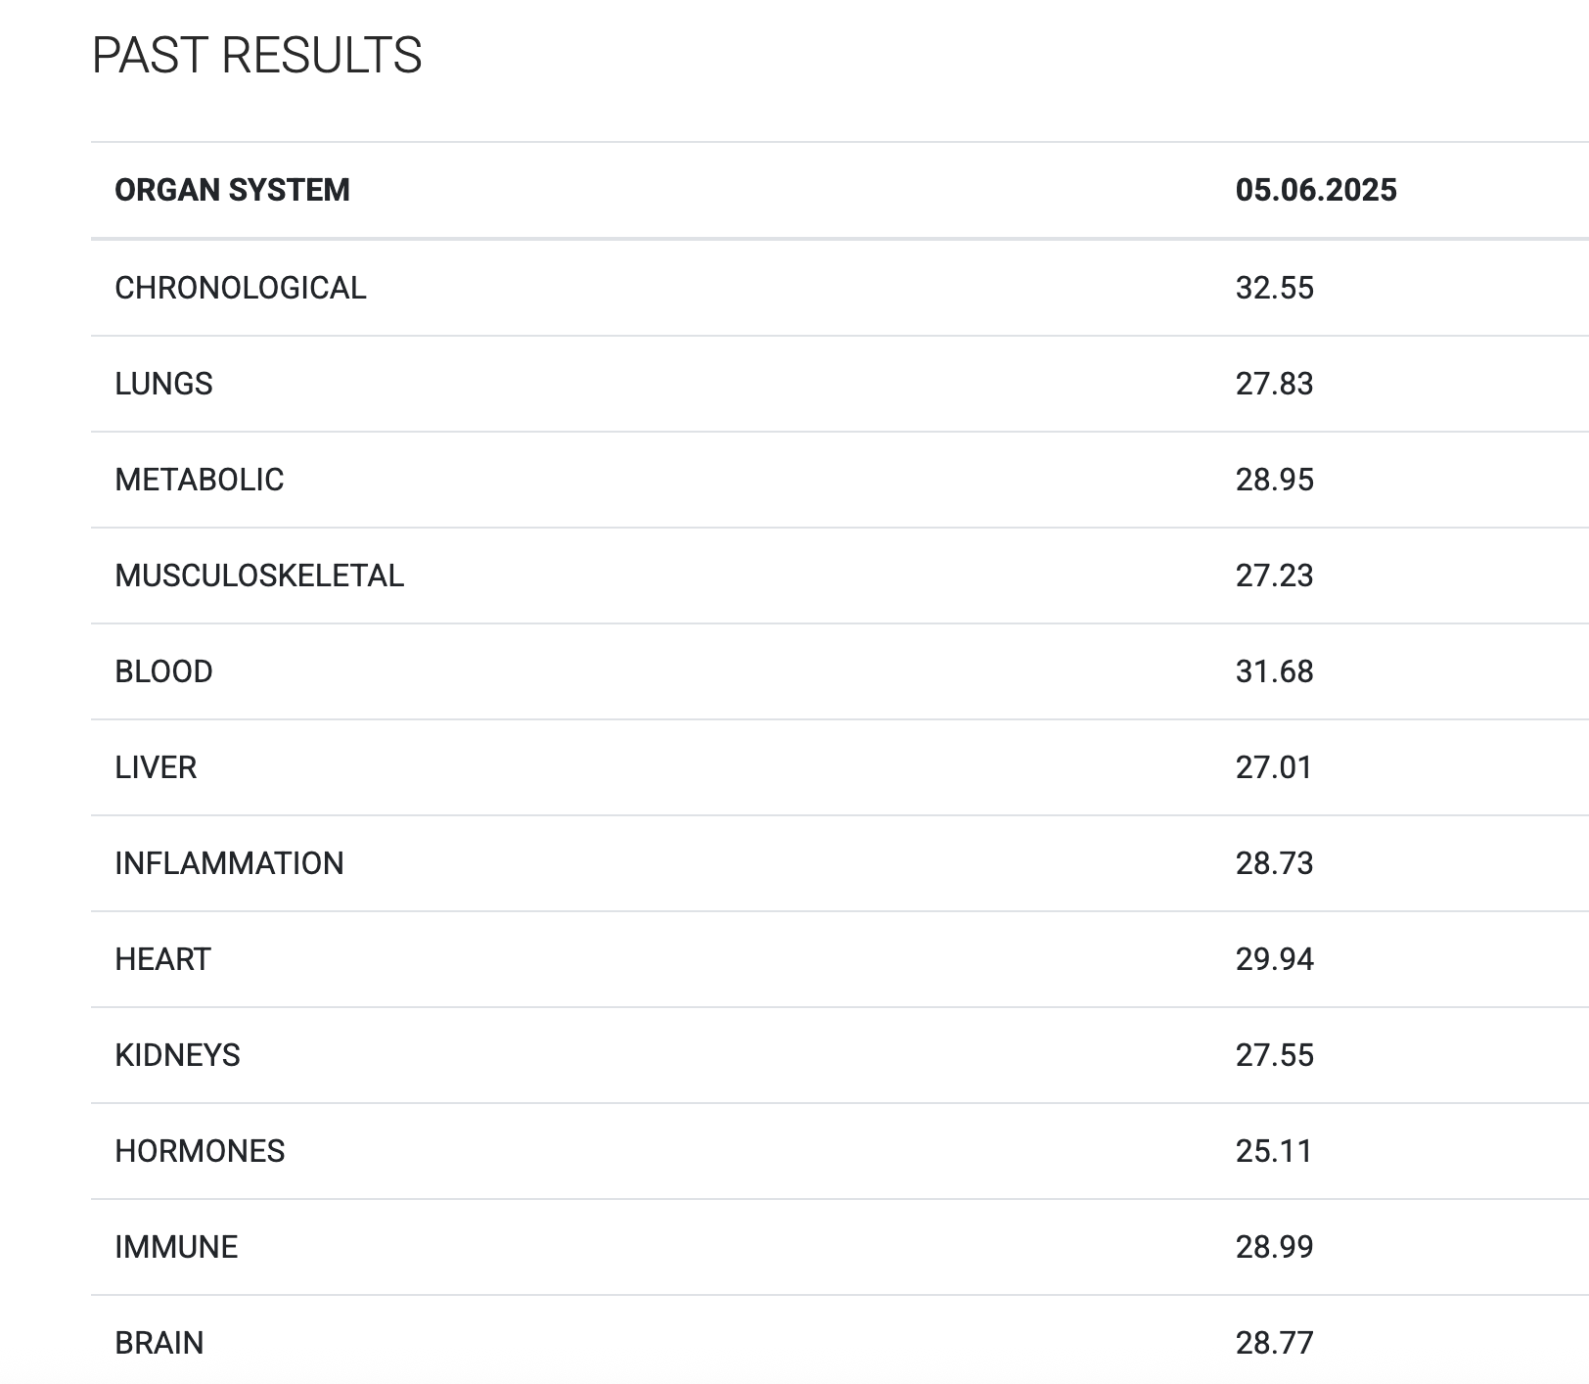Select the MUSCULOSKELETAL row label

pyautogui.click(x=259, y=576)
